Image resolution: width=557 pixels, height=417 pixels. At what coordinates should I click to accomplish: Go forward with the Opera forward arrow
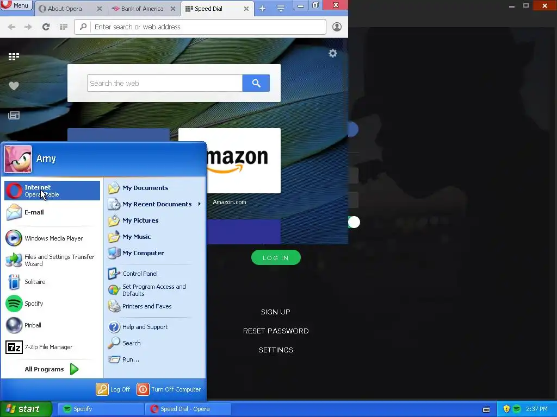(28, 27)
